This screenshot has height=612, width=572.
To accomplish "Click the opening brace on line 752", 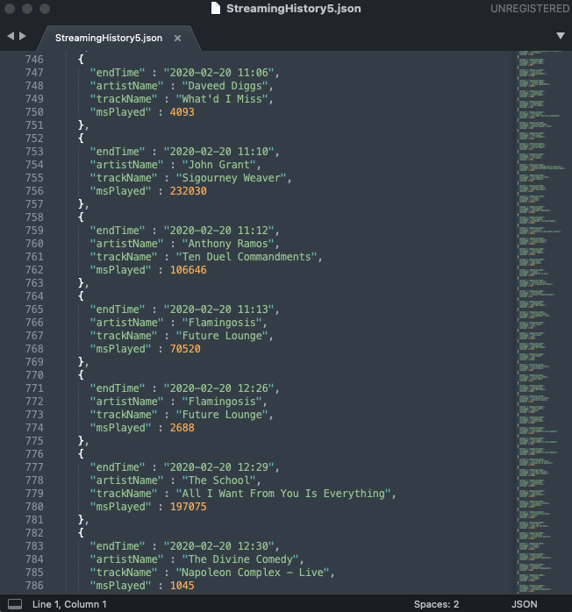I will tap(81, 139).
